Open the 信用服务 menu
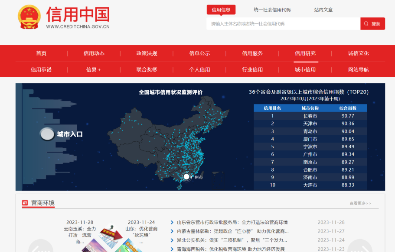 click(x=252, y=53)
